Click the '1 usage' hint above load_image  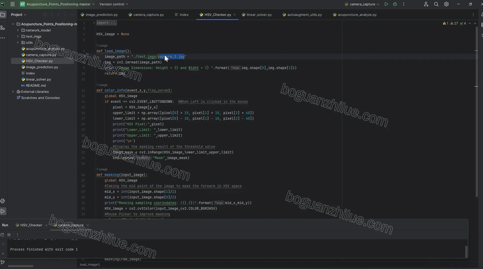(102, 46)
